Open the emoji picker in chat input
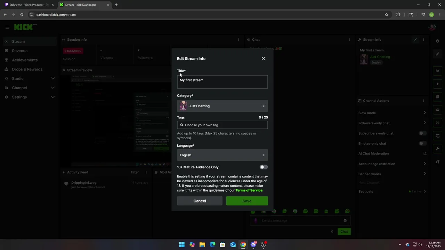 click(345, 220)
